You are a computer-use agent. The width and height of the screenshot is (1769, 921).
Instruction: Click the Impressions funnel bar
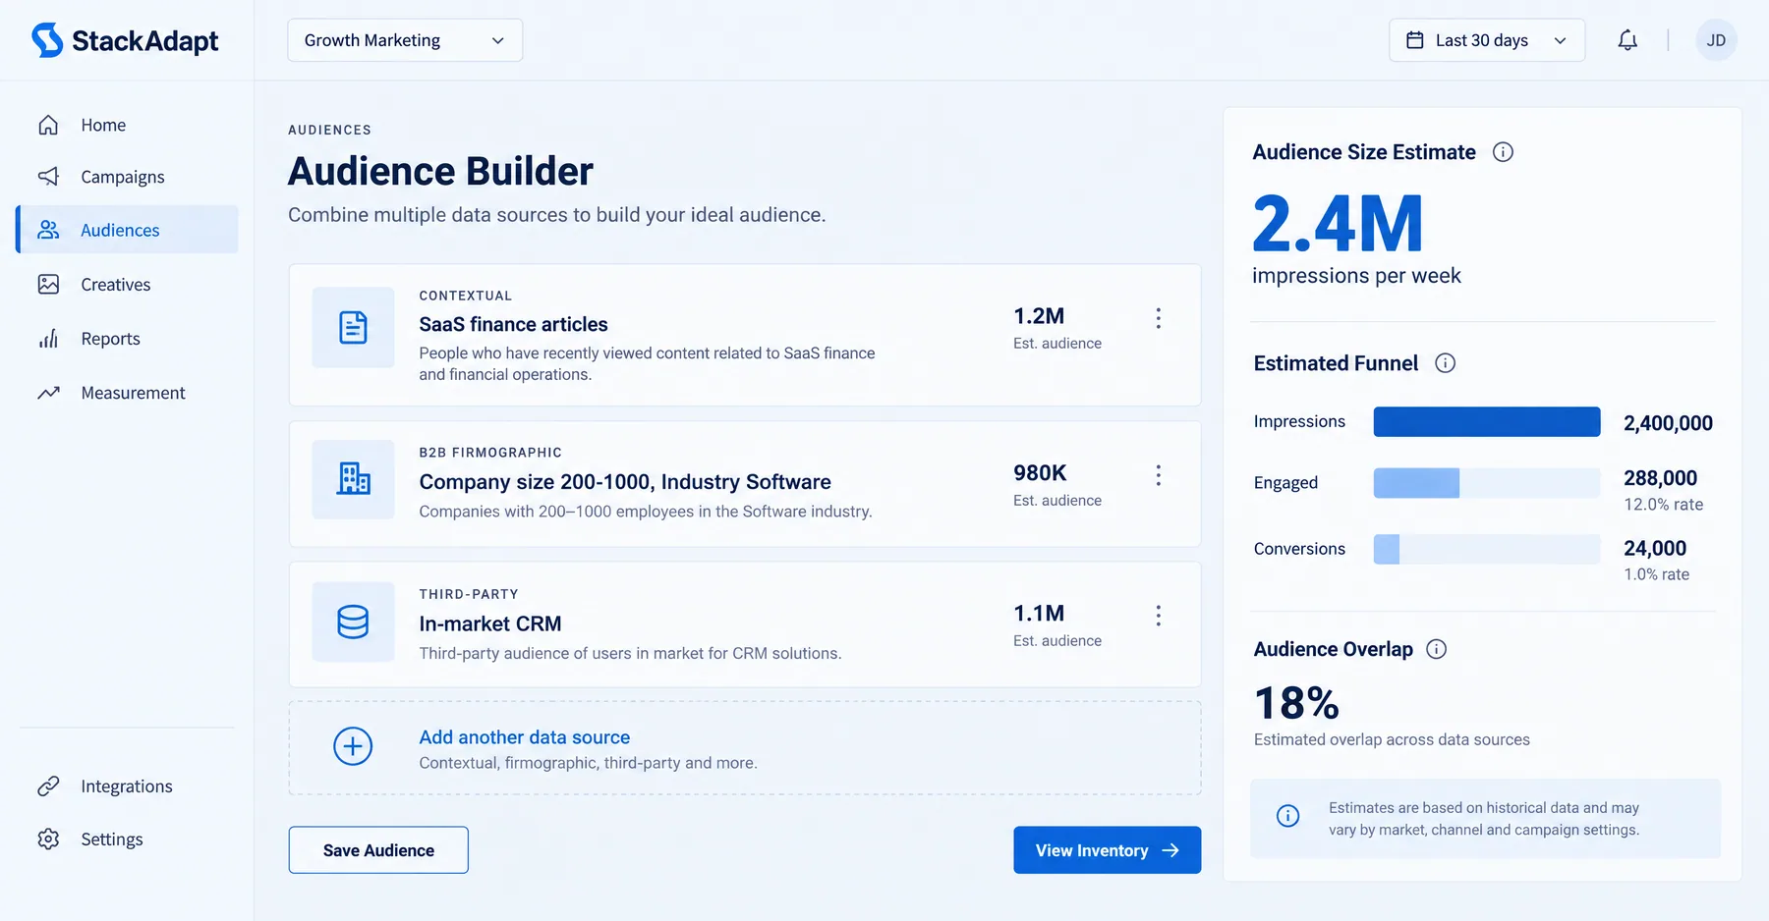tap(1487, 422)
